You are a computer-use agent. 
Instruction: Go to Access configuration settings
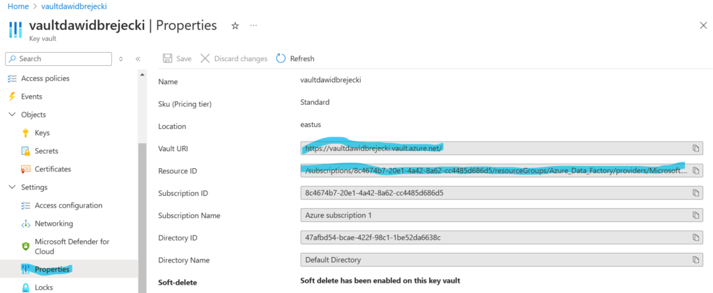coord(68,206)
